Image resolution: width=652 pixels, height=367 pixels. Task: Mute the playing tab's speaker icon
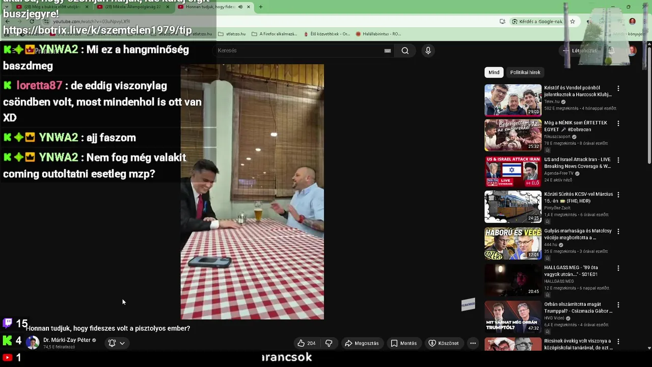tap(240, 7)
